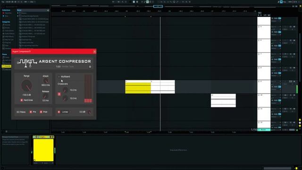Click the Argent Compressor waveform logo

click(27, 63)
